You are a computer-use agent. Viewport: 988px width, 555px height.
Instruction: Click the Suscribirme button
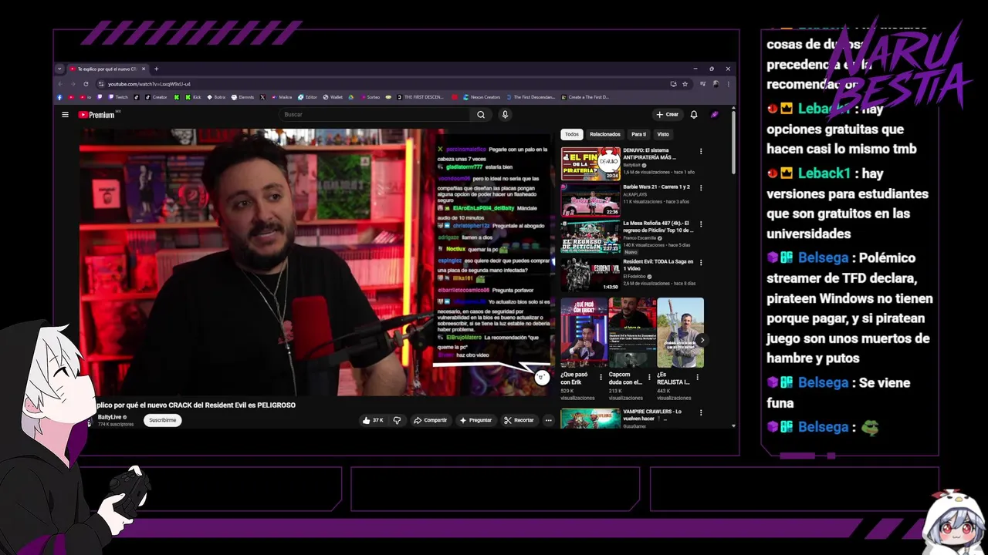click(x=163, y=420)
